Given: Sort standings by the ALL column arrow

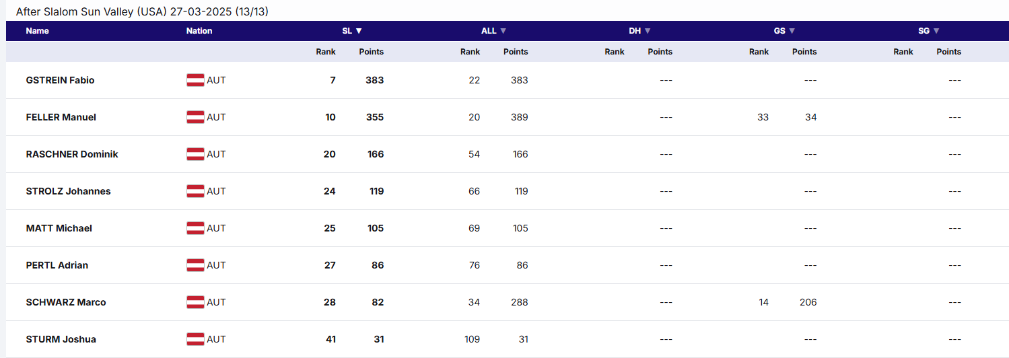Looking at the screenshot, I should click(503, 31).
